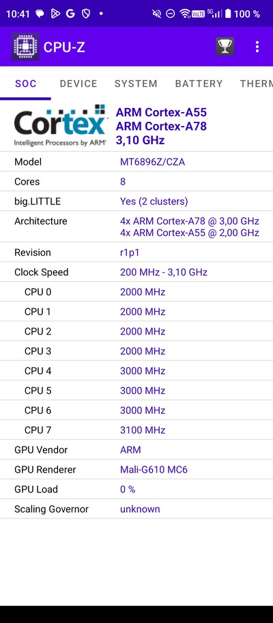
Task: Tap the trophy icon in the header
Action: coord(225,47)
